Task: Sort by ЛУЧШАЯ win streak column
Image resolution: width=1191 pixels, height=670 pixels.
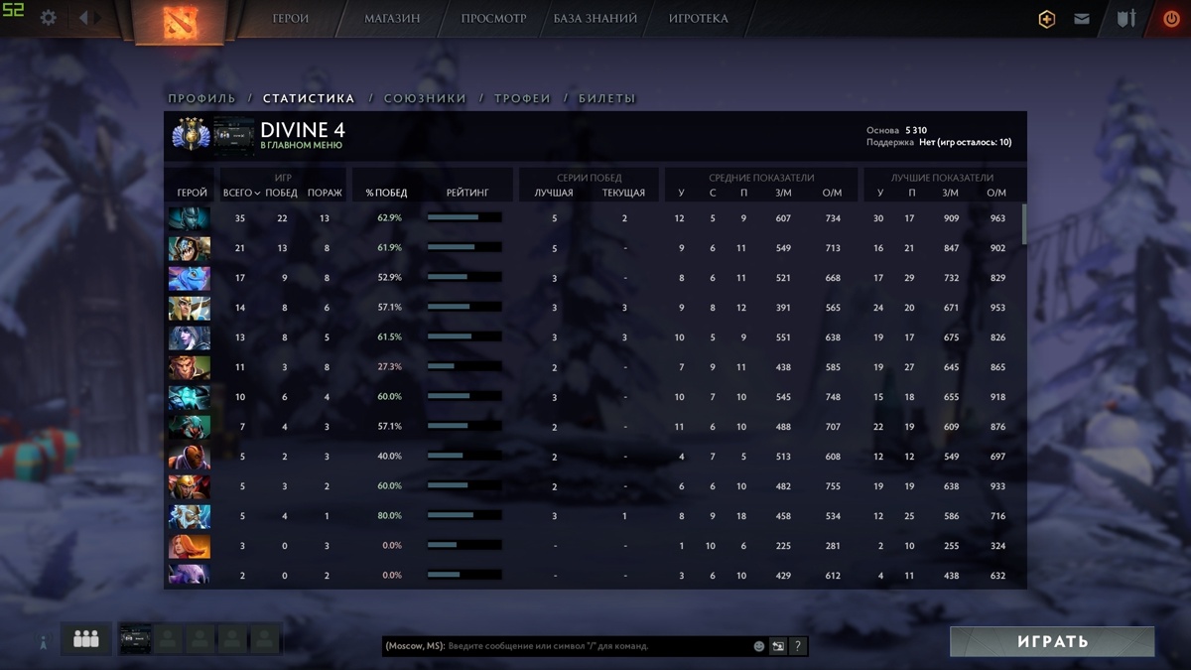Action: 554,193
